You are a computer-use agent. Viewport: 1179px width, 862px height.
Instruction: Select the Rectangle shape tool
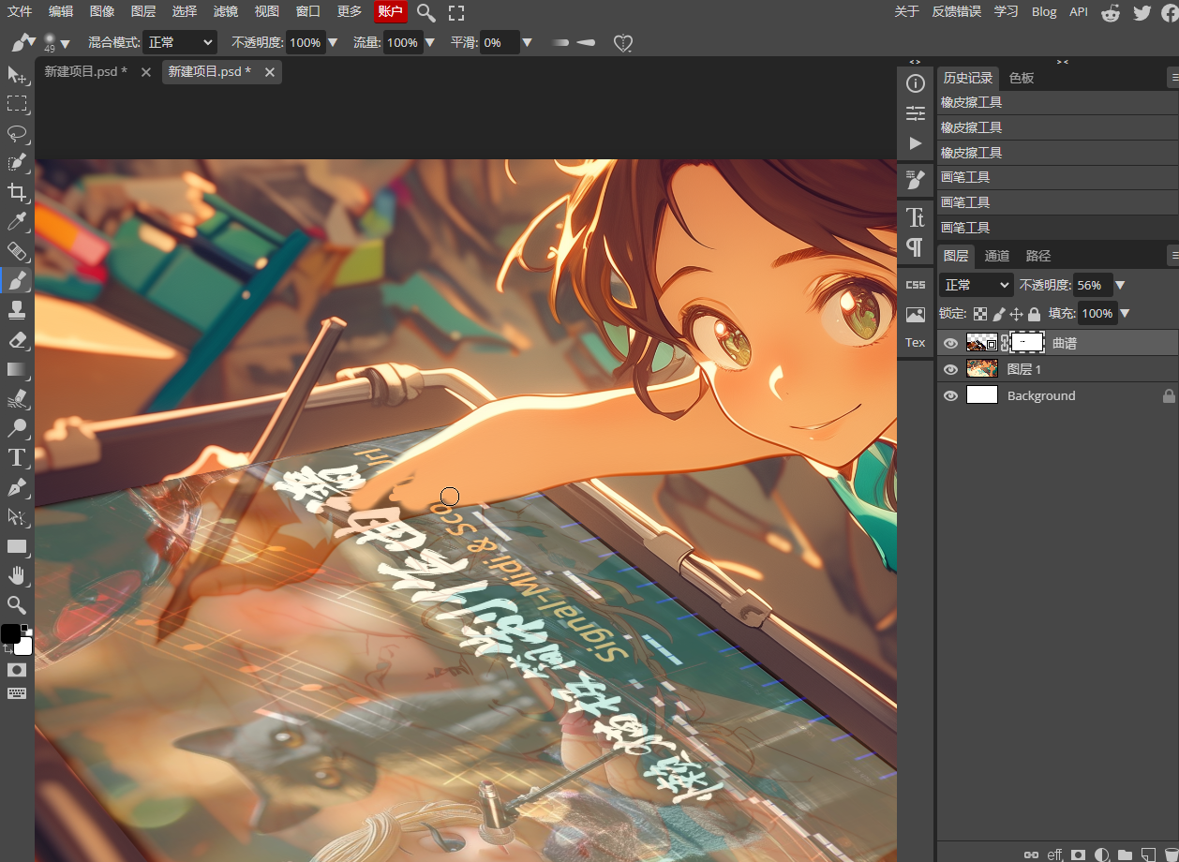point(17,546)
